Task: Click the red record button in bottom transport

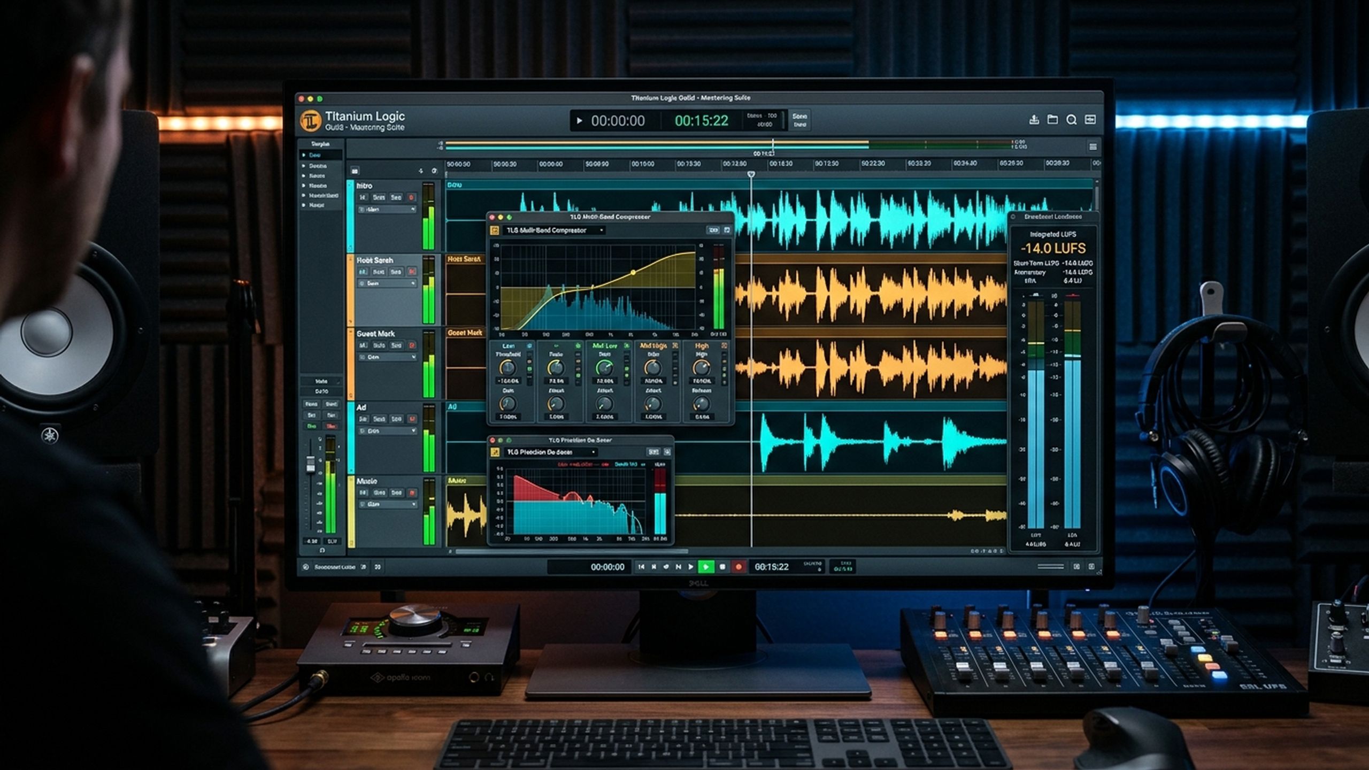Action: point(739,567)
